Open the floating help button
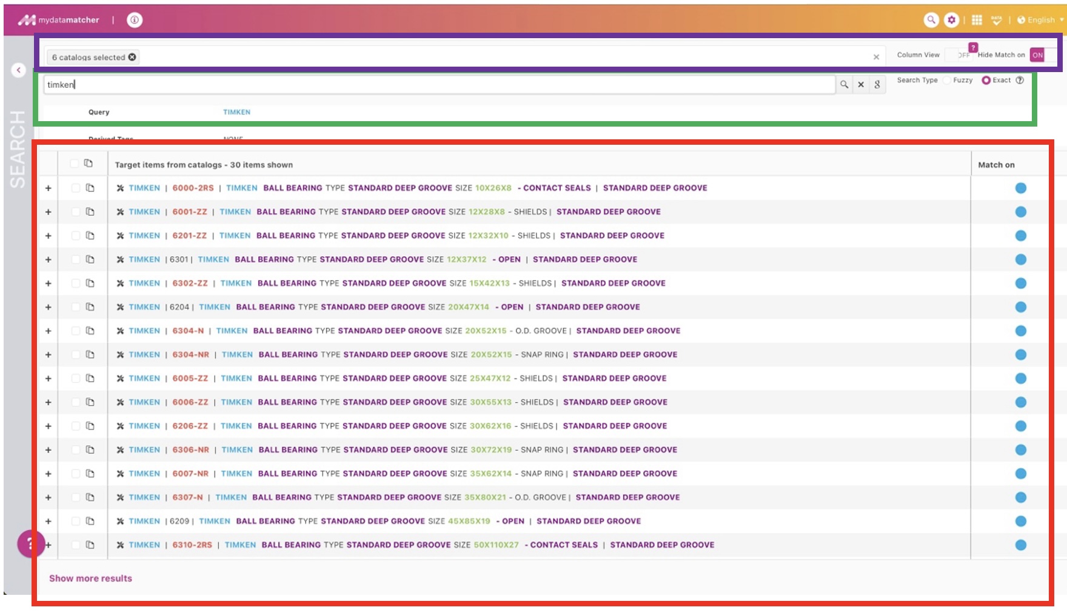The width and height of the screenshot is (1067, 613). (x=30, y=543)
